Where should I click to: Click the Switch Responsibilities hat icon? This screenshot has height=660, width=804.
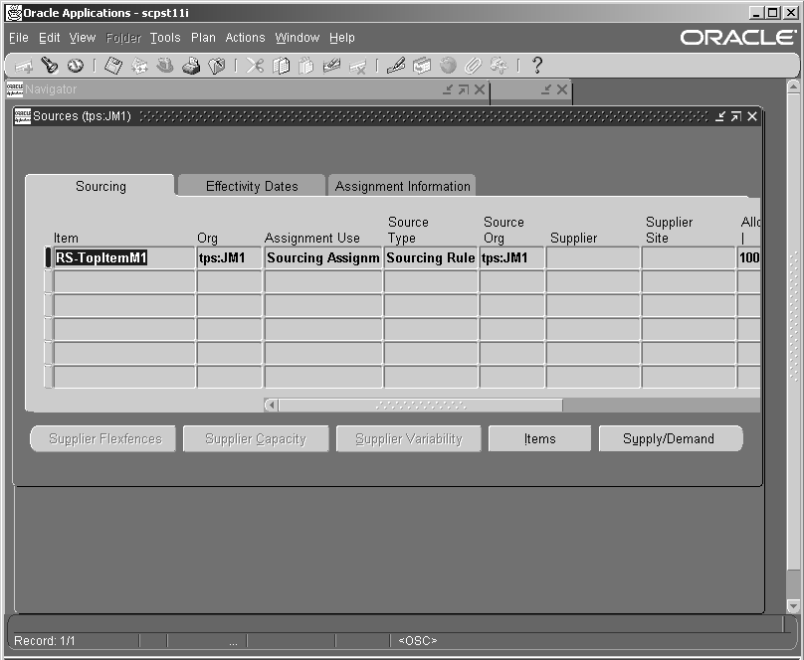(164, 66)
